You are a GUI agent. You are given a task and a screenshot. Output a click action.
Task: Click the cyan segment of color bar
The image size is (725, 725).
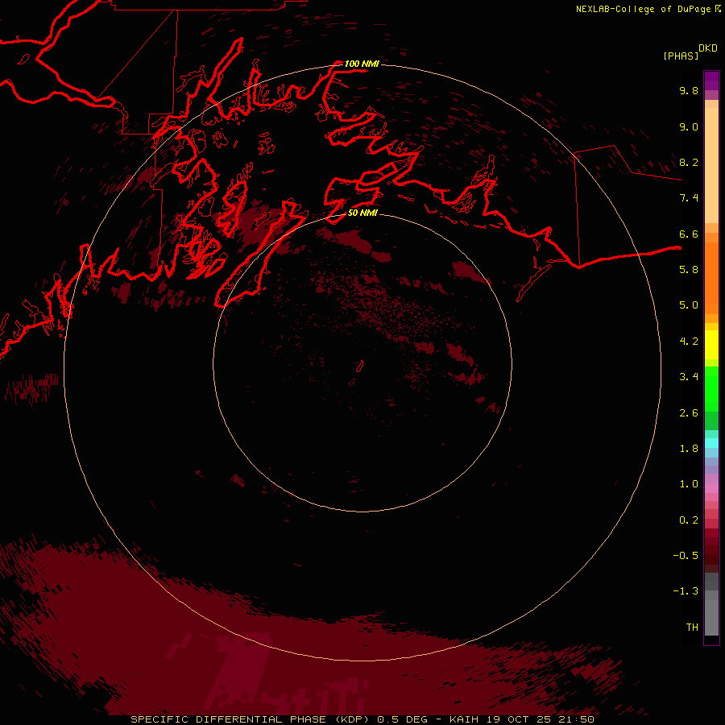pos(711,443)
